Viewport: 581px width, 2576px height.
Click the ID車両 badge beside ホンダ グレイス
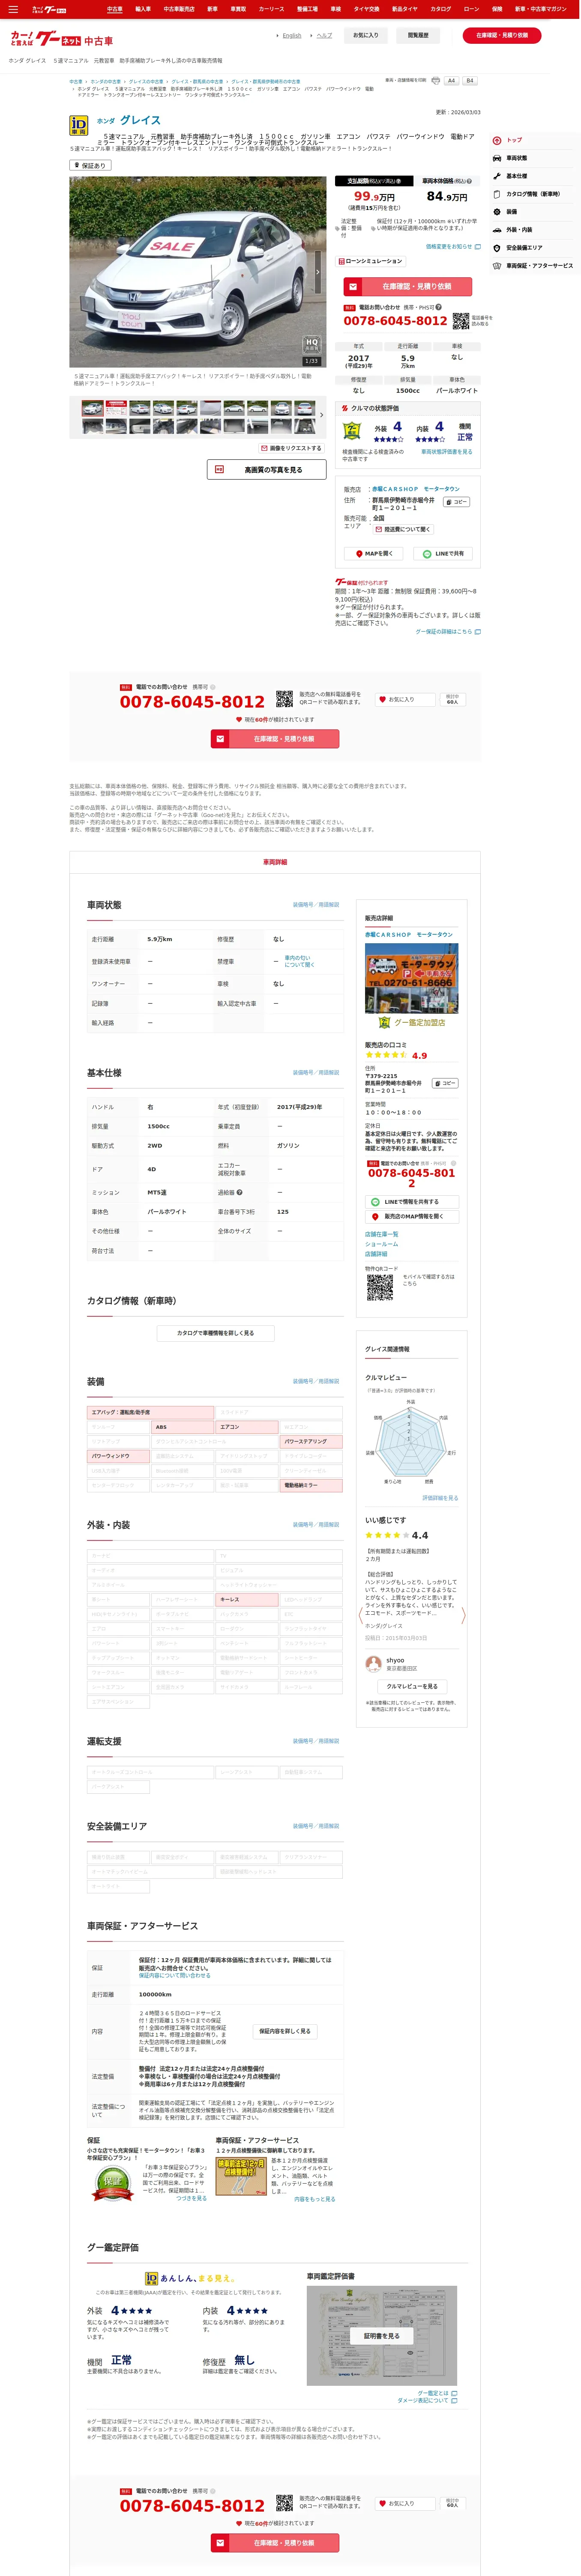tap(78, 125)
